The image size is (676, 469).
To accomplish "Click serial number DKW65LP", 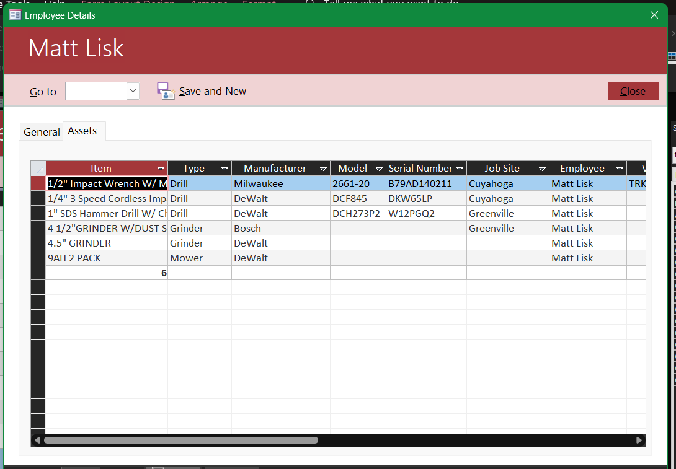I will click(427, 198).
